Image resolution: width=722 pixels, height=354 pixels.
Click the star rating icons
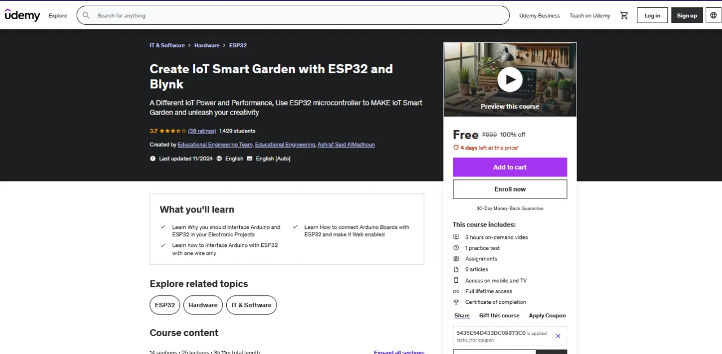(173, 131)
